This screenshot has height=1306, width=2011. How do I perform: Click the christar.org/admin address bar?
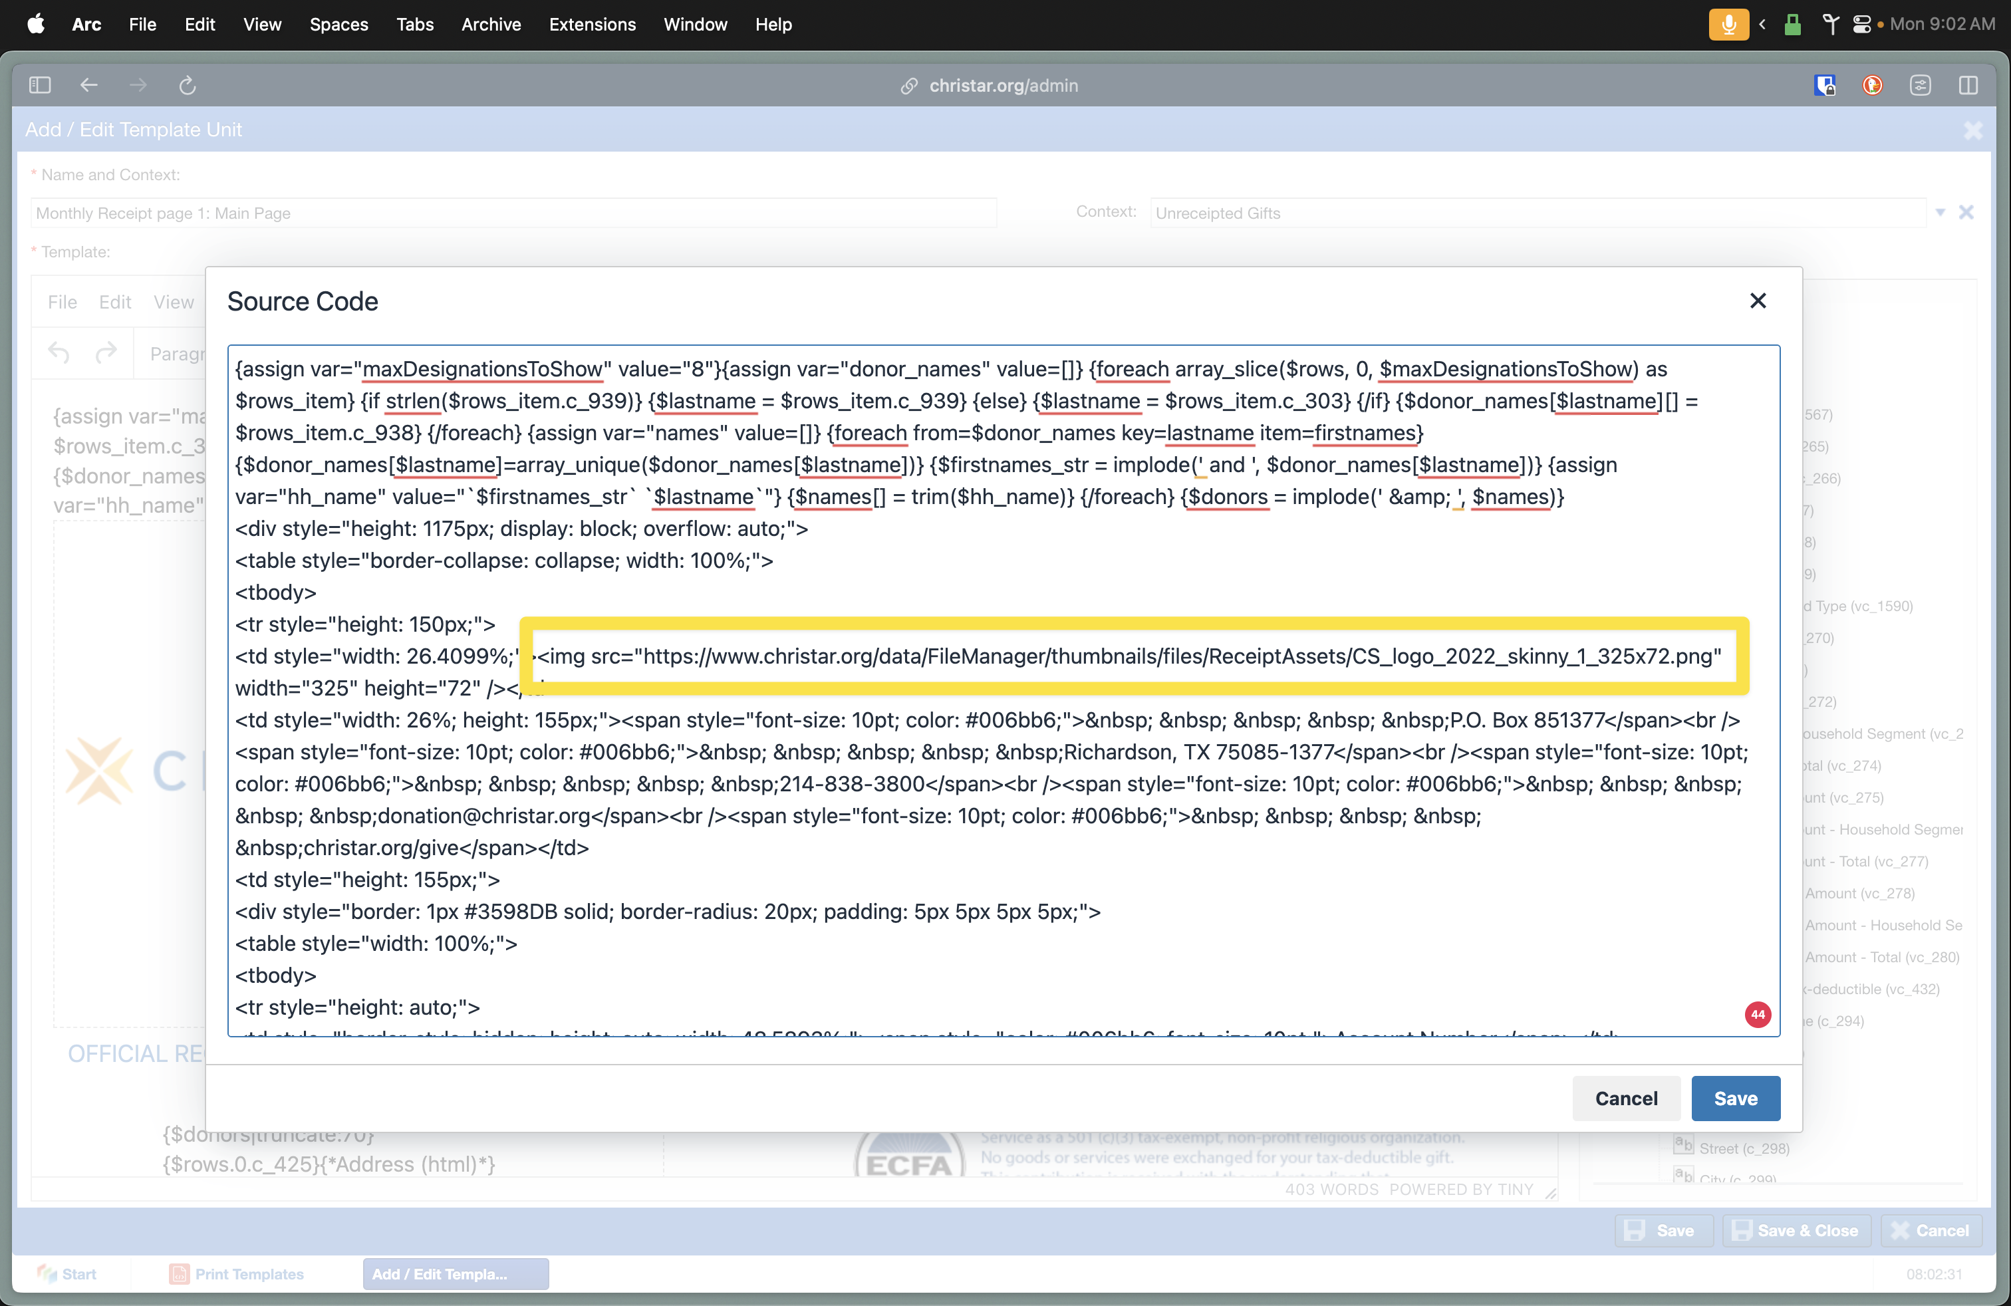(x=1002, y=85)
